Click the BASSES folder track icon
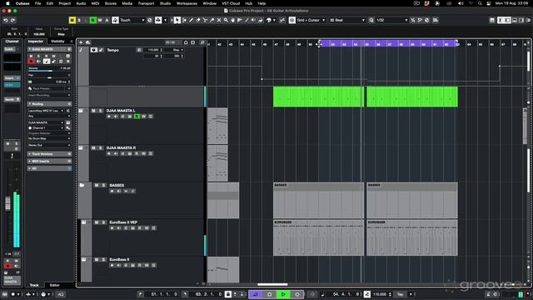Image resolution: width=533 pixels, height=300 pixels. [82, 185]
